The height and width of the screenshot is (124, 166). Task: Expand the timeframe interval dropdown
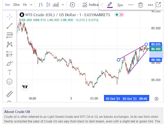[x=31, y=5]
